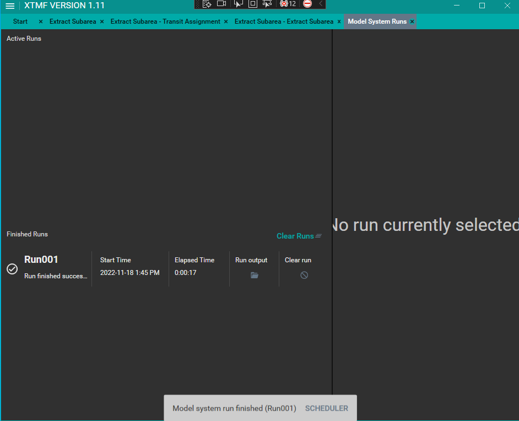Enable track focused element icon
519x421 pixels.
click(x=267, y=4)
